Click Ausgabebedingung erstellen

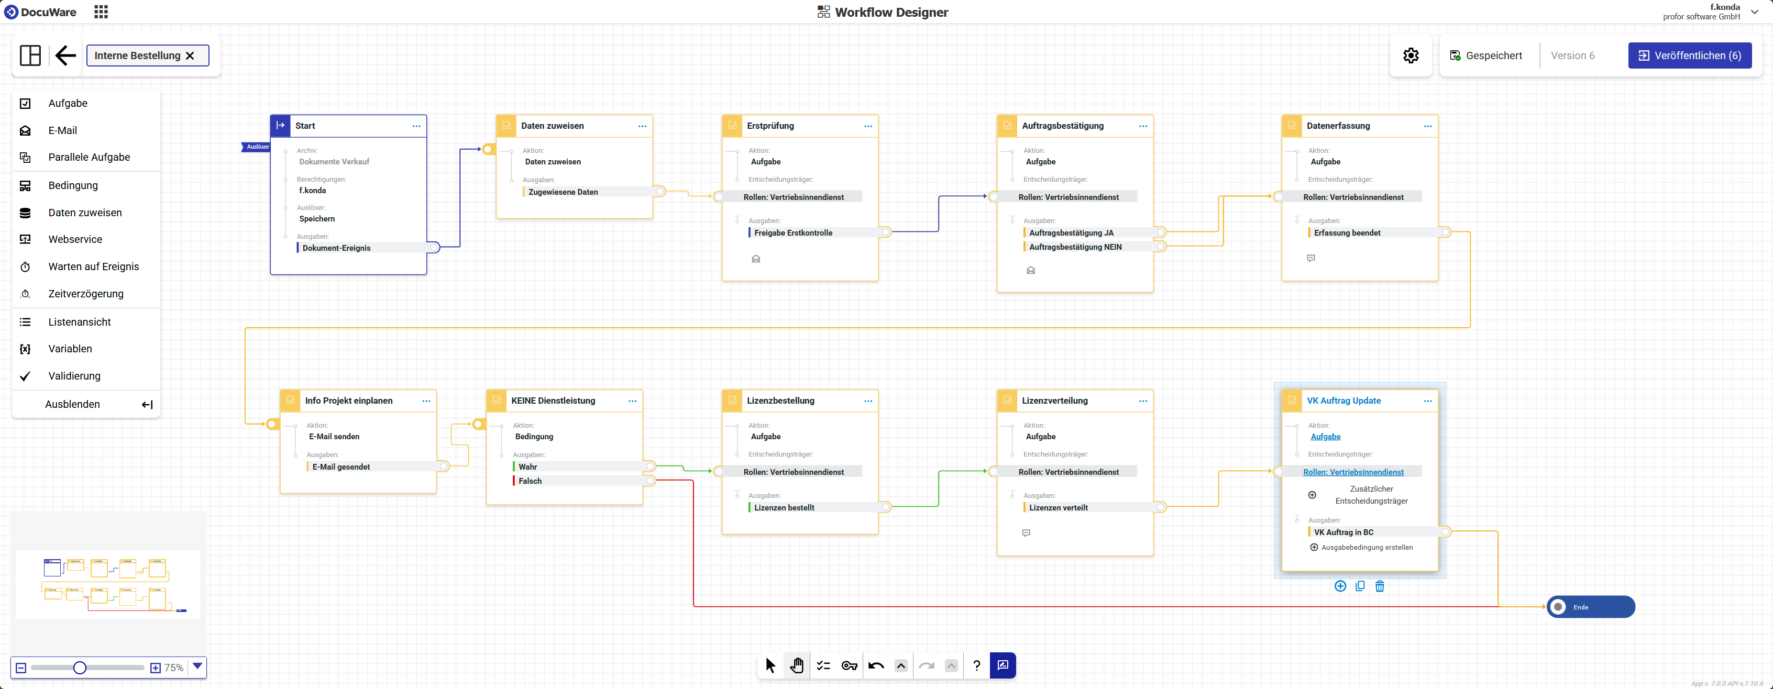1361,547
